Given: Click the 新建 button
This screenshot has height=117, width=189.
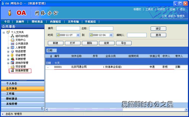Looking at the screenshot, I should coord(56,43).
